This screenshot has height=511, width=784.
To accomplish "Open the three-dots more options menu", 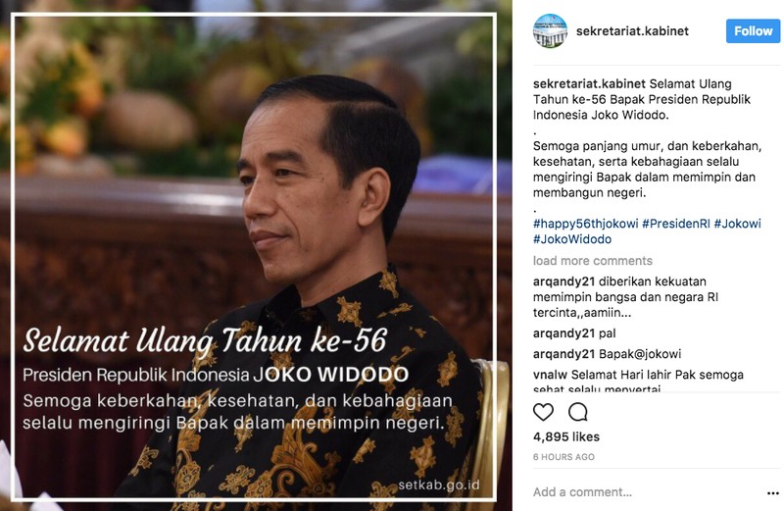I will click(x=772, y=493).
